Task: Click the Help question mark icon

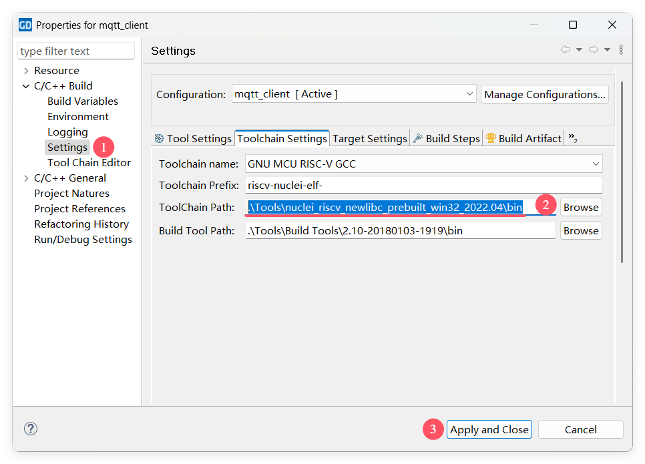Action: [x=31, y=429]
